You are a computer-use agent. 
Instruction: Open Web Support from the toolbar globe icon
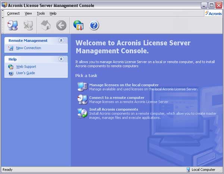coord(78,25)
